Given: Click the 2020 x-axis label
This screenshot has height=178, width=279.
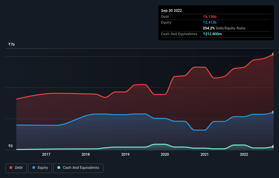Looking at the screenshot, I should point(165,154).
